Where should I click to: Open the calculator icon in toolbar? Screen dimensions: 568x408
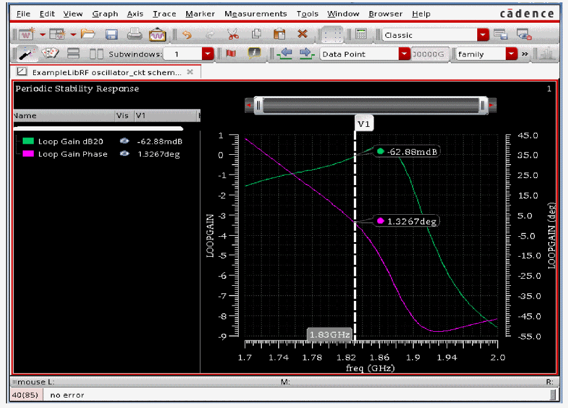click(361, 34)
